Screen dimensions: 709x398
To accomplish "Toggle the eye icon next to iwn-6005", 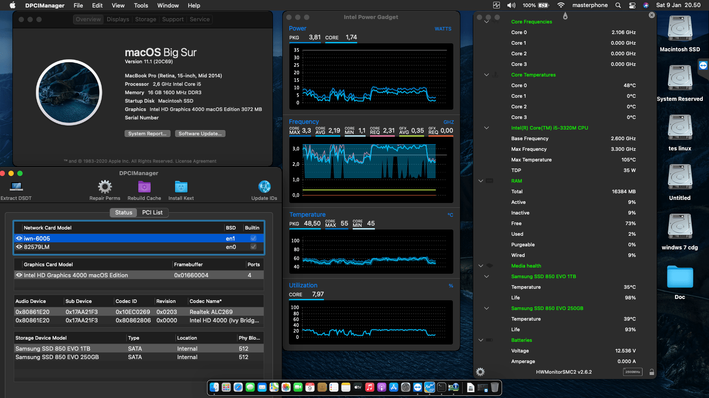I will pyautogui.click(x=19, y=238).
